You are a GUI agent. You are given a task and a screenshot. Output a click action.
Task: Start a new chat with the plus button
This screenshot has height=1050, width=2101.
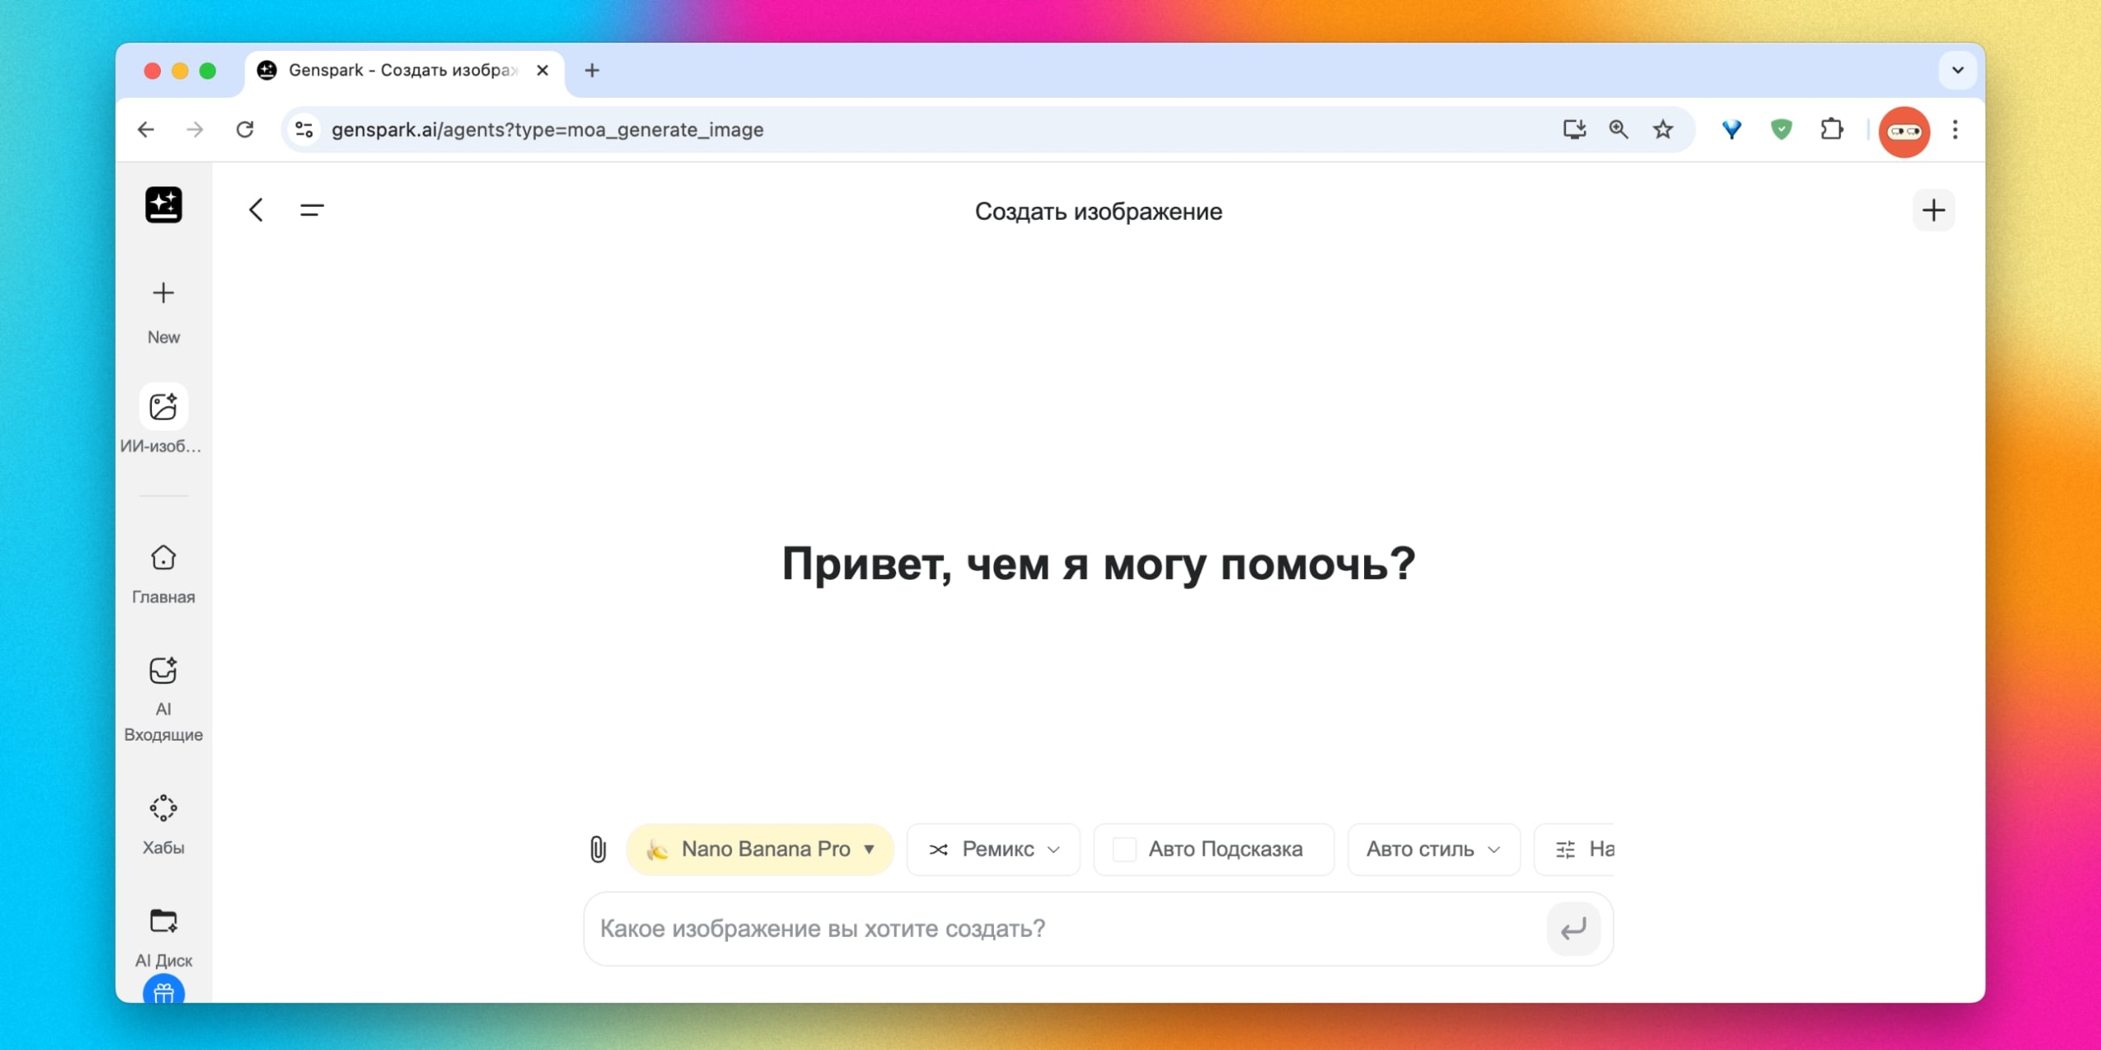(1934, 211)
